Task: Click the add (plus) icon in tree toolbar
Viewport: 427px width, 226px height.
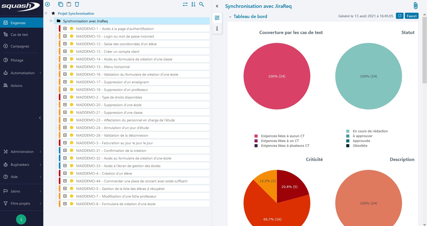Action: [x=47, y=4]
